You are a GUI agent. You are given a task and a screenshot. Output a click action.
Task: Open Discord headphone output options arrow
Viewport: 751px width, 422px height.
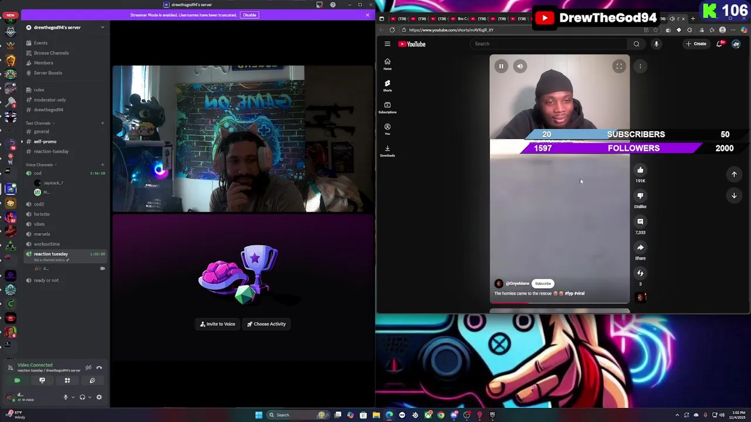[89, 397]
